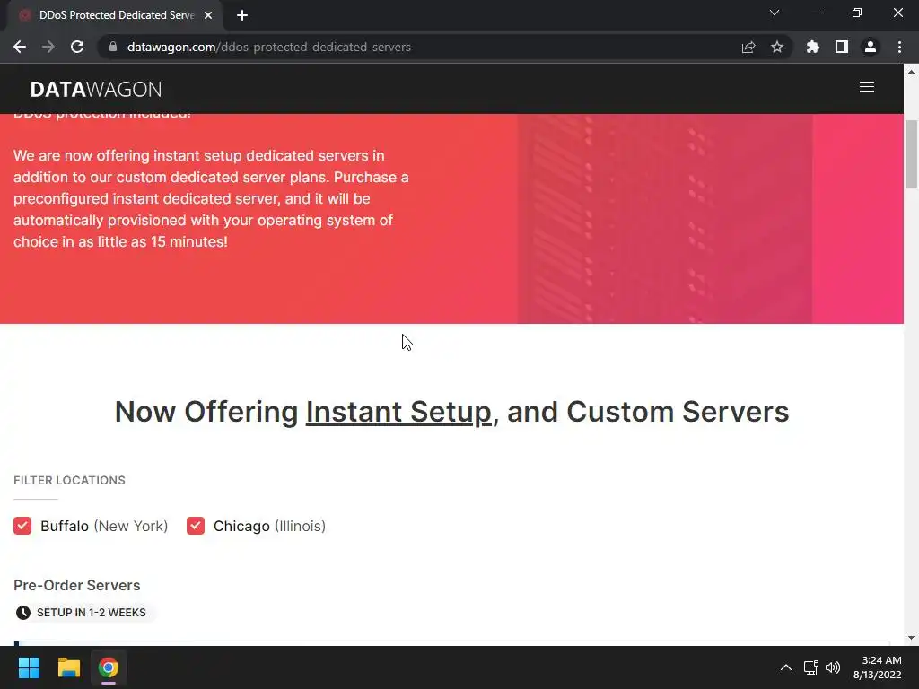Go back to the previous page

click(20, 47)
